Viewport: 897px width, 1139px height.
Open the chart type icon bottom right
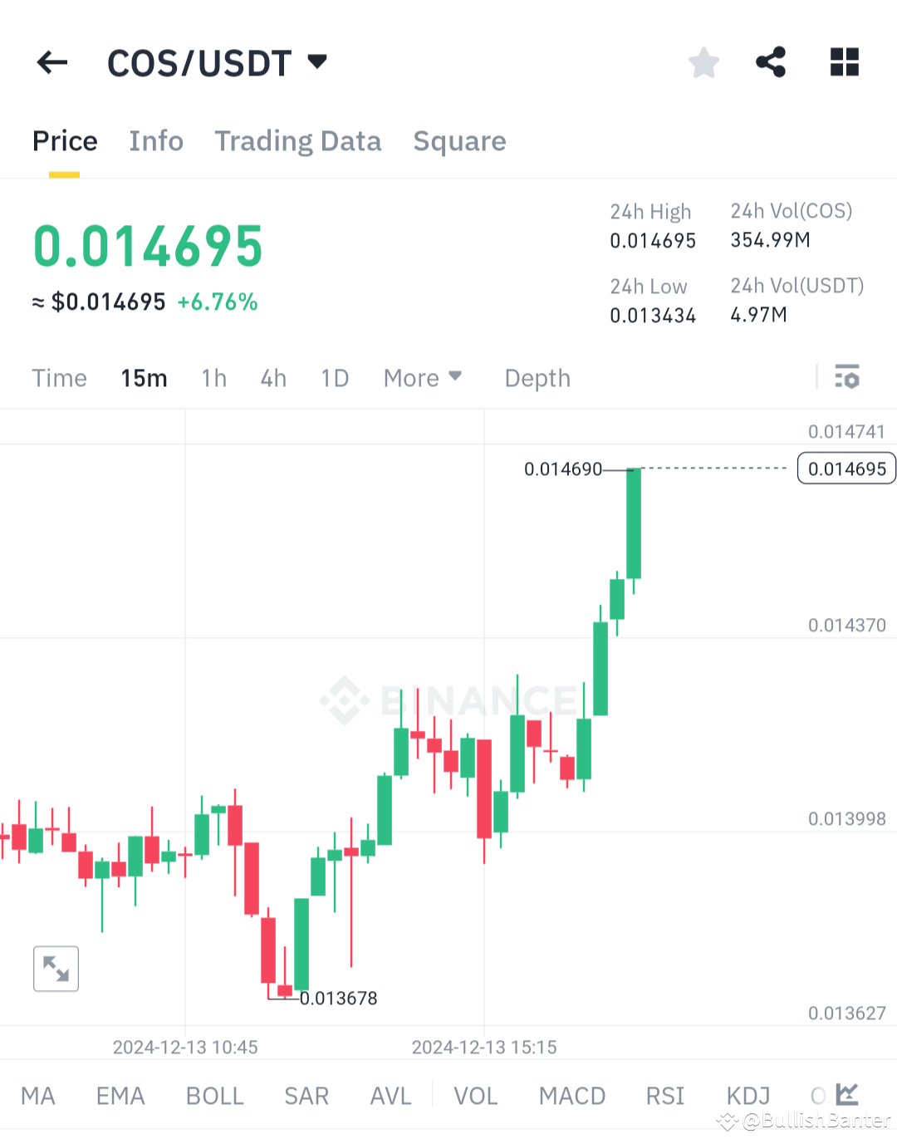coord(849,1095)
